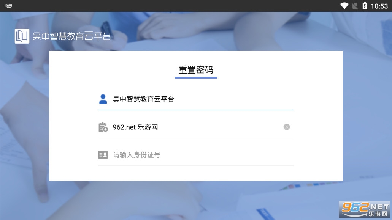Tap the clipboard plus icon
The image size is (392, 220).
point(103,127)
